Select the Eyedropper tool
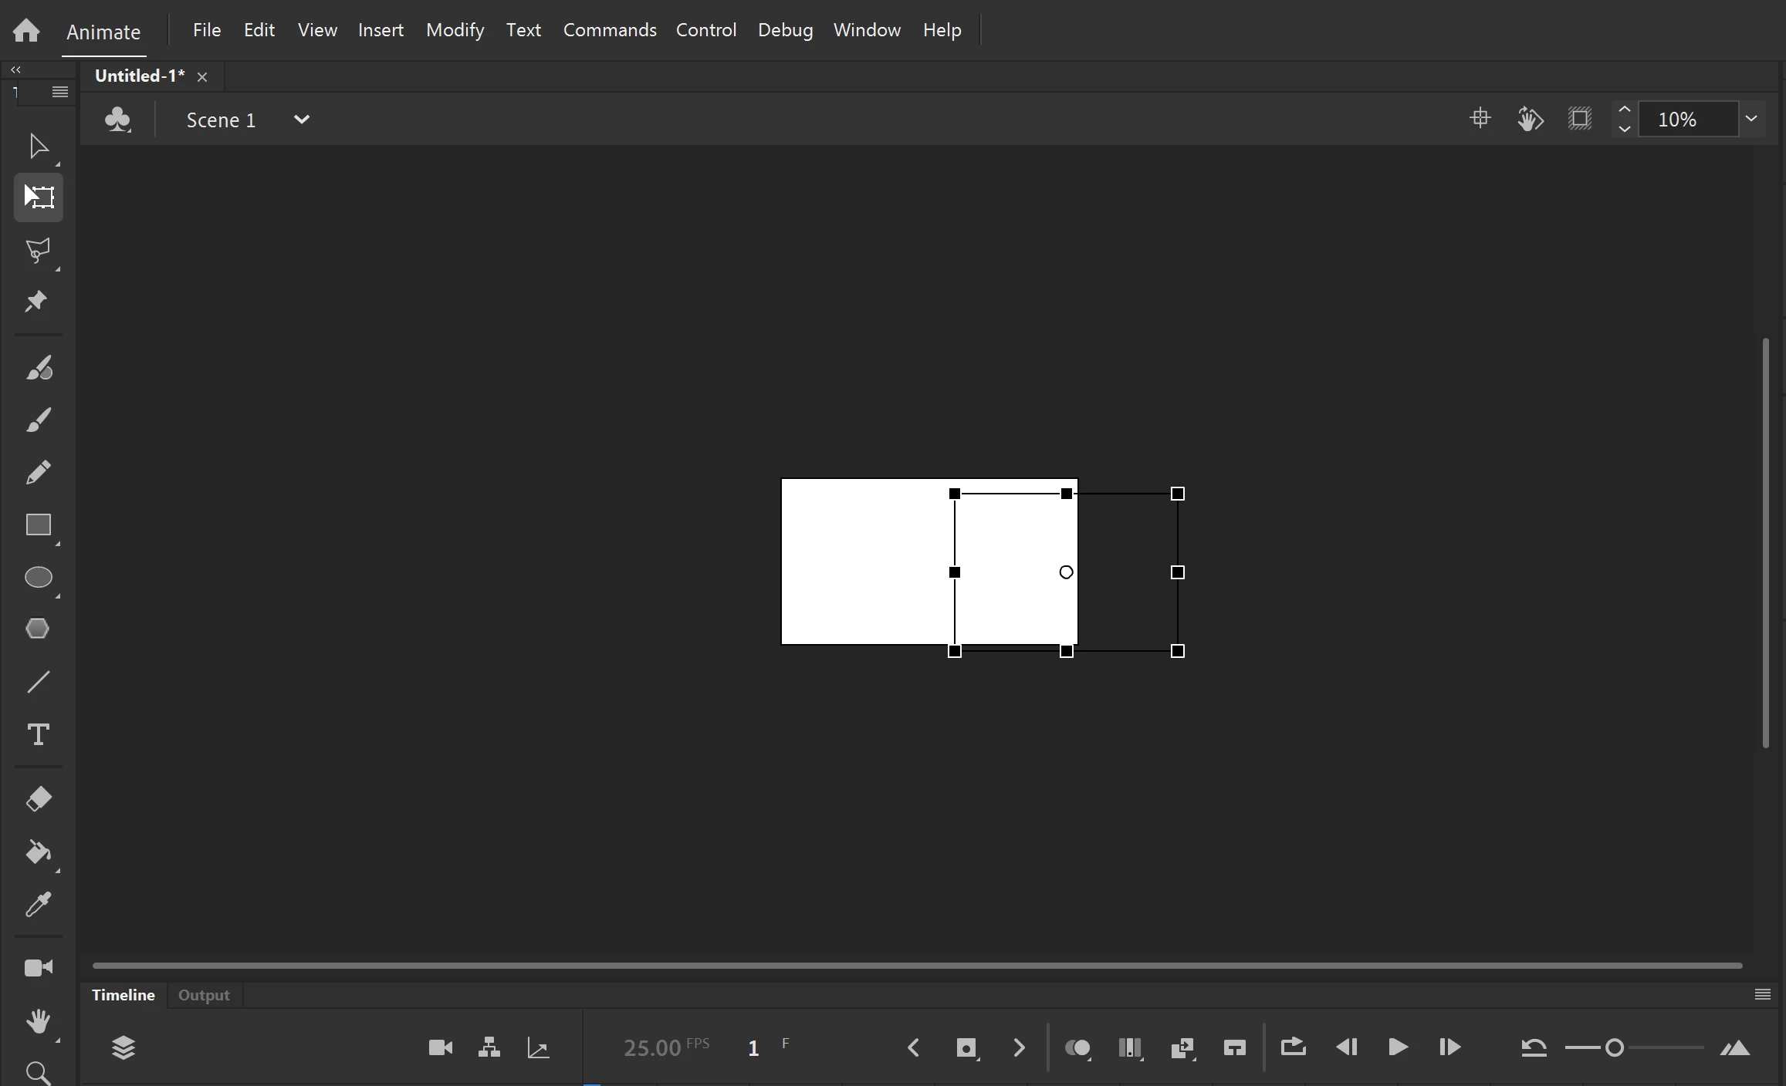 coord(38,904)
